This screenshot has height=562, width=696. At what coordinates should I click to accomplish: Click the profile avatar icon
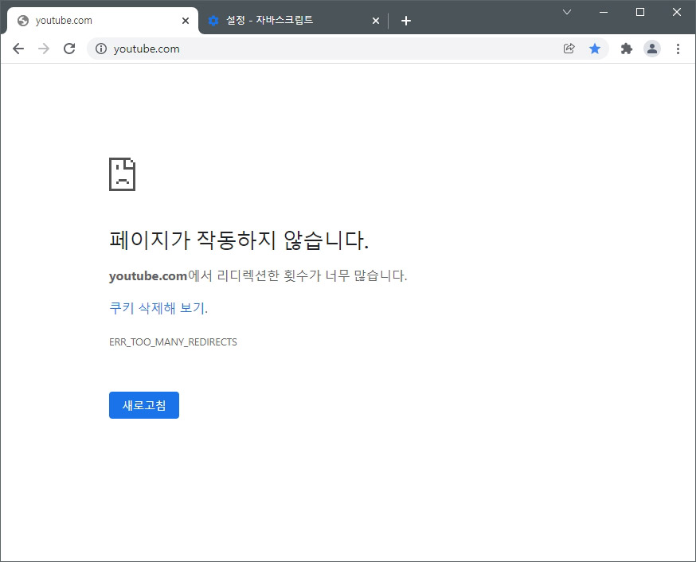click(652, 48)
